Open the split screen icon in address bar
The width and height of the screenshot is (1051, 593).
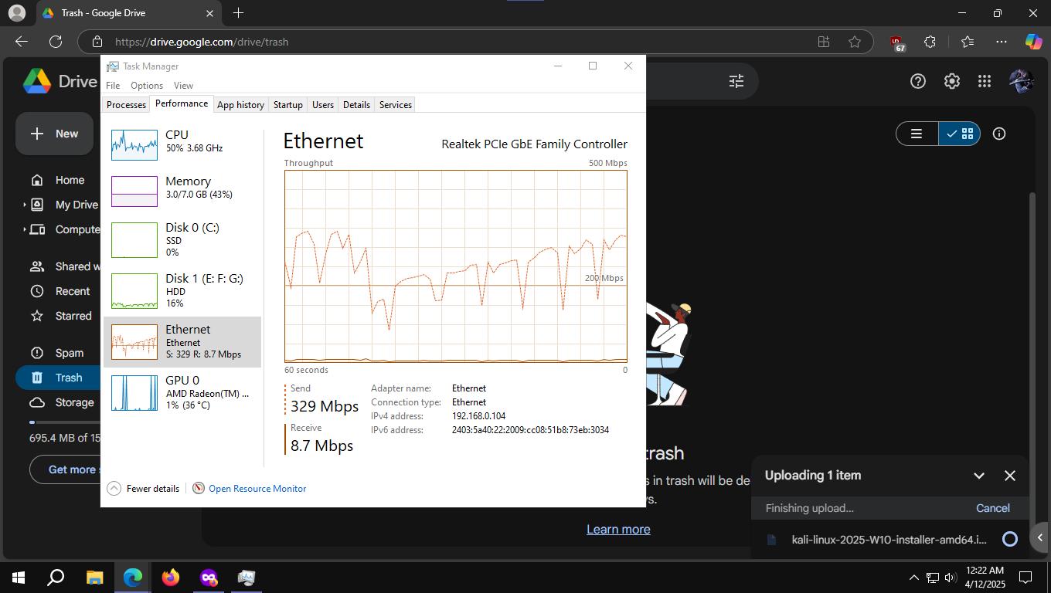pyautogui.click(x=824, y=42)
